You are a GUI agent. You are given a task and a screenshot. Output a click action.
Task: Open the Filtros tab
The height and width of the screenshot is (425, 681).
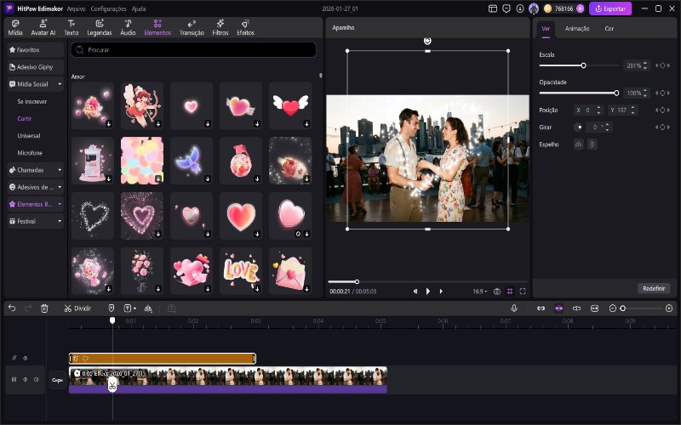(x=220, y=28)
